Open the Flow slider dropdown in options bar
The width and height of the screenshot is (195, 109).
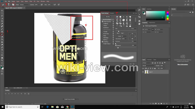coord(52,5)
